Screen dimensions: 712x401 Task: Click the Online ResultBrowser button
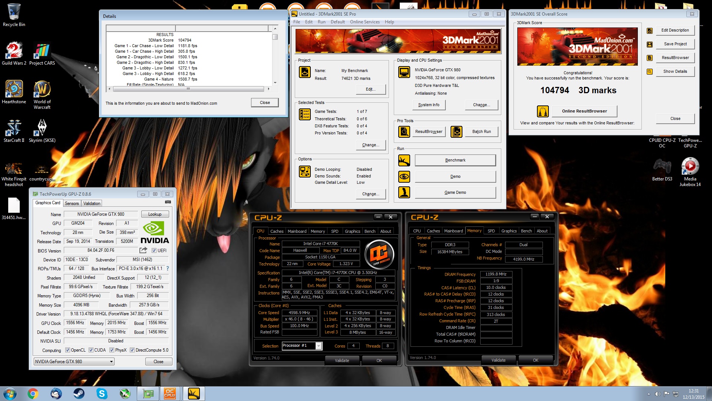[584, 111]
